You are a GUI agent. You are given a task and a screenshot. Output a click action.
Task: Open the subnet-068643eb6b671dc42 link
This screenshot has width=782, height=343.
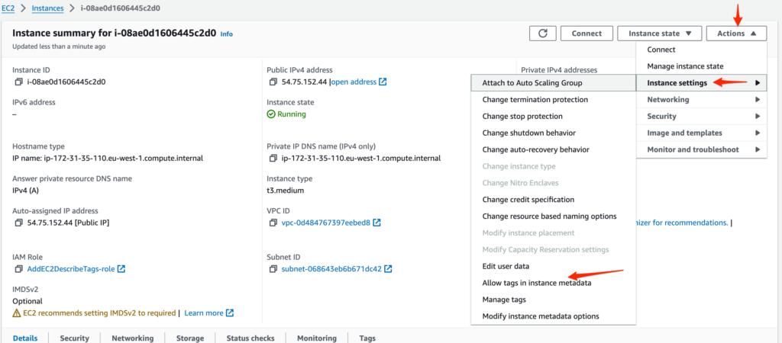pos(331,269)
